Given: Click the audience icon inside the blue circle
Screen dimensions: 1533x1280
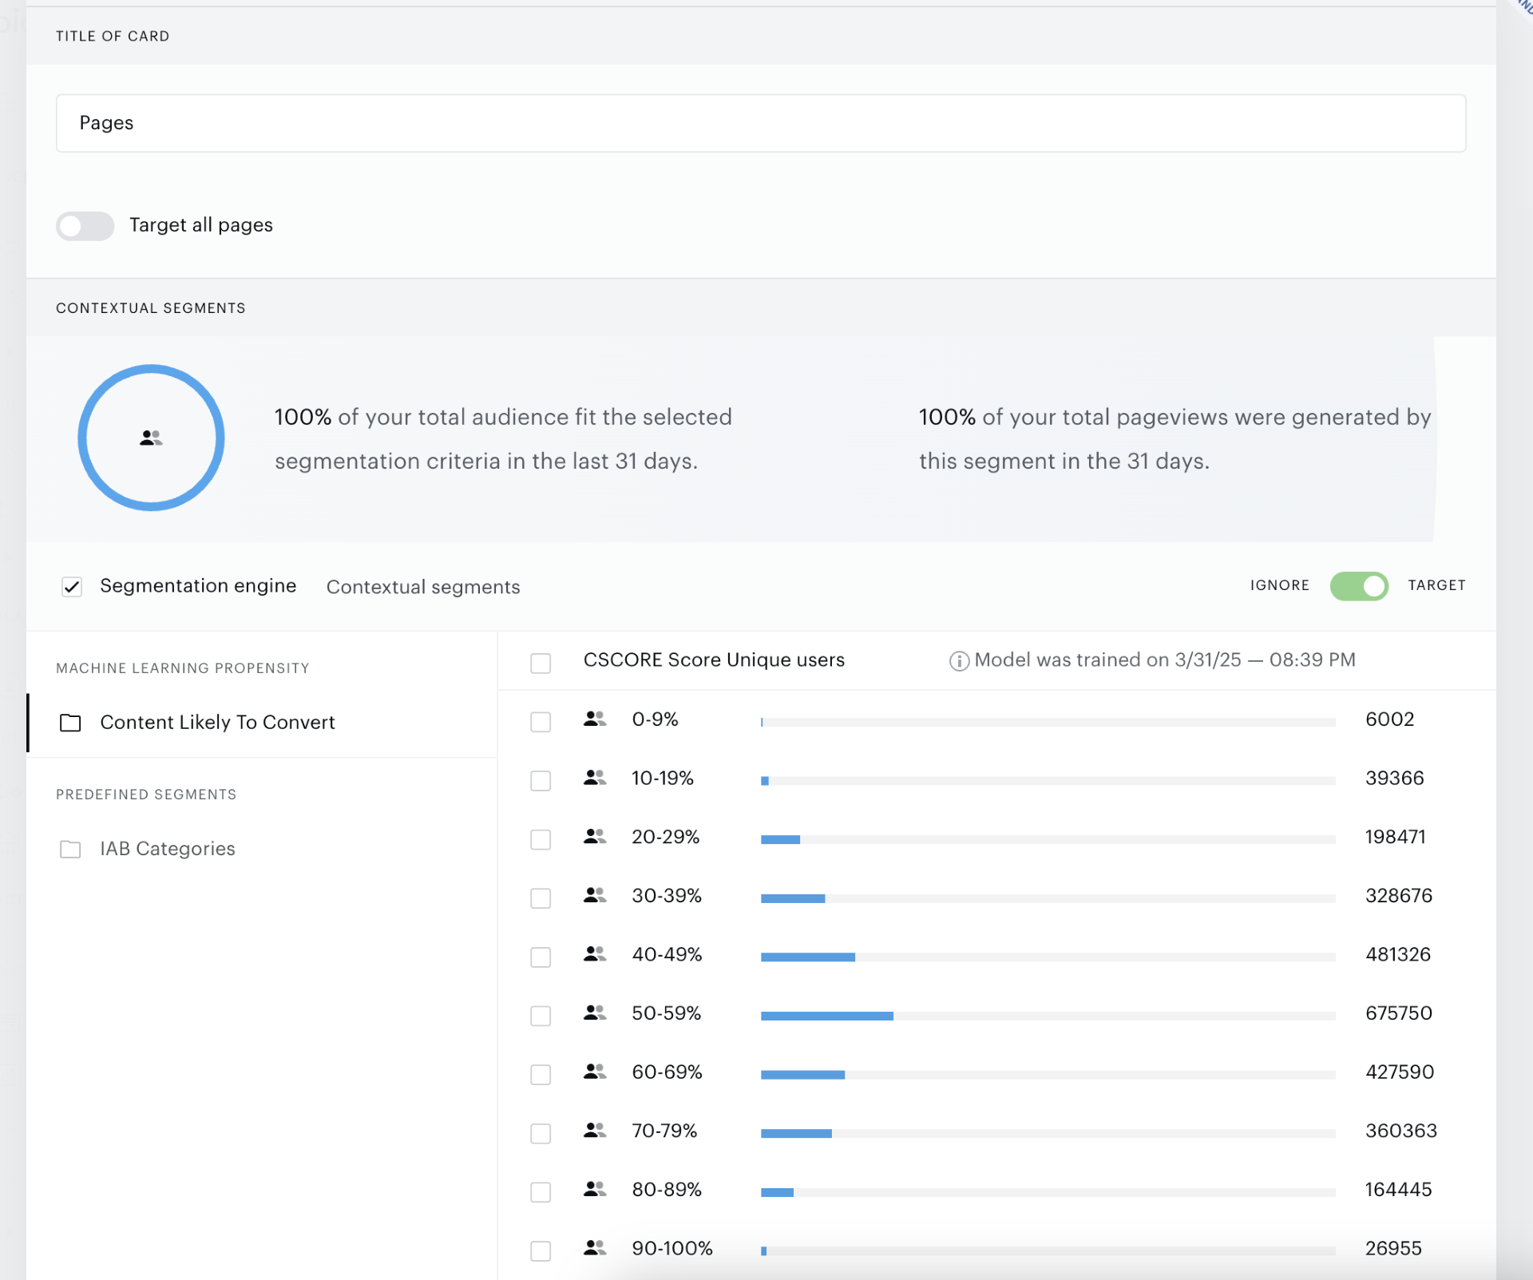Looking at the screenshot, I should click(x=151, y=438).
